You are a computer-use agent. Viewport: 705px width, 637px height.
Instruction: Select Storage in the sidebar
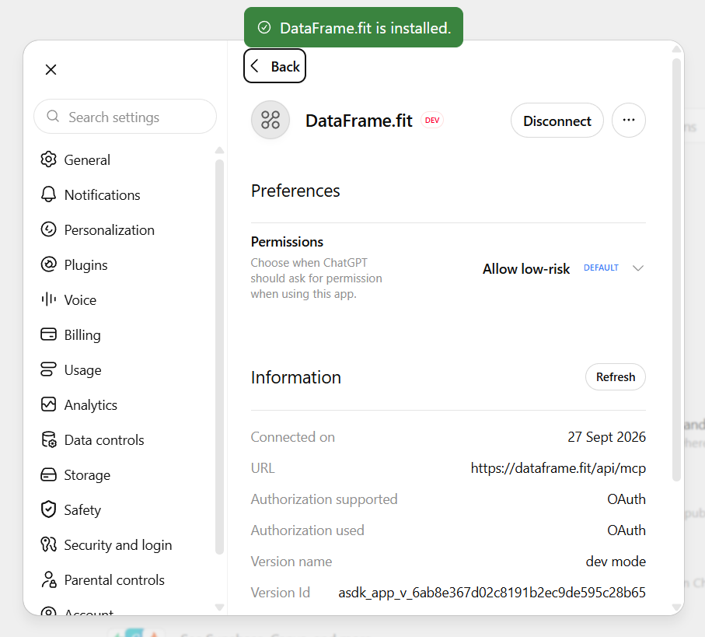pos(87,475)
